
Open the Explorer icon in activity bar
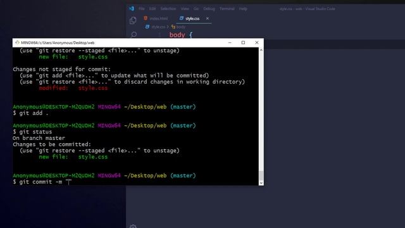tap(133, 20)
